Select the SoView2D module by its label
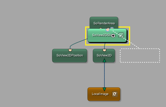This screenshot has height=107, width=166. 104,56
